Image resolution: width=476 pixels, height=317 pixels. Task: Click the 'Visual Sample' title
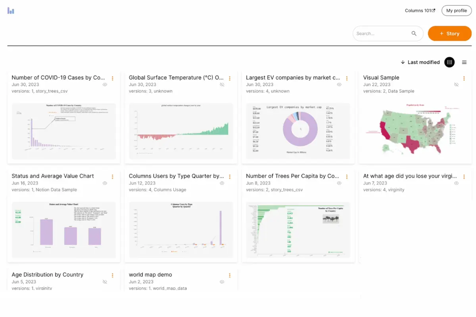pyautogui.click(x=381, y=78)
